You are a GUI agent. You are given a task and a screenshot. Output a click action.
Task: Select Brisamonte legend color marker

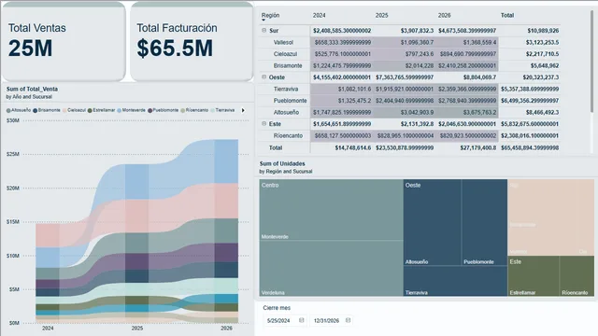(36, 110)
